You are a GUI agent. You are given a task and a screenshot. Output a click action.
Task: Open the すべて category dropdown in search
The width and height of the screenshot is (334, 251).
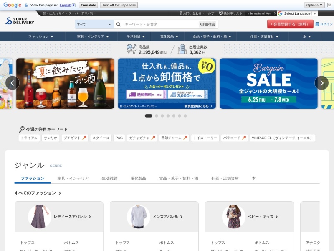(x=94, y=24)
